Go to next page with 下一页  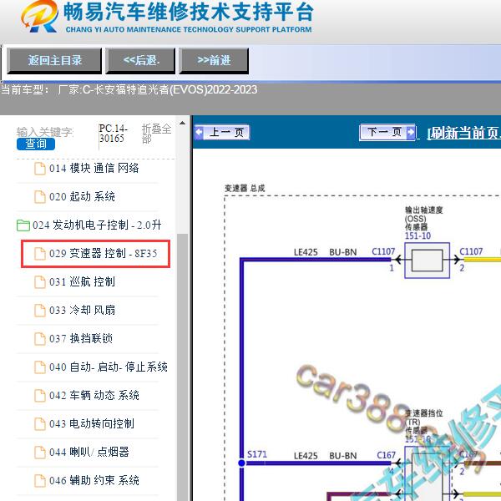coord(387,132)
